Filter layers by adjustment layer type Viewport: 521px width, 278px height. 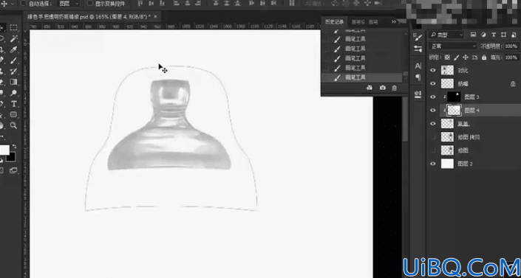[483, 35]
